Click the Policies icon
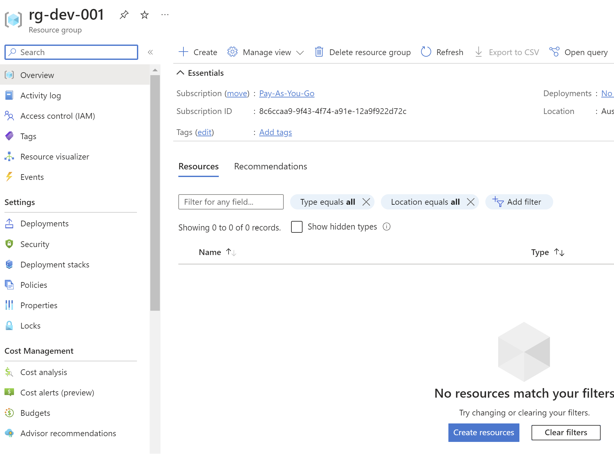This screenshot has height=454, width=614. 9,285
